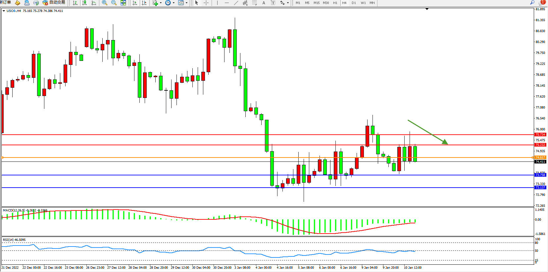The height and width of the screenshot is (272, 548).
Task: Select the crosshair tool
Action: [x=206, y=3]
